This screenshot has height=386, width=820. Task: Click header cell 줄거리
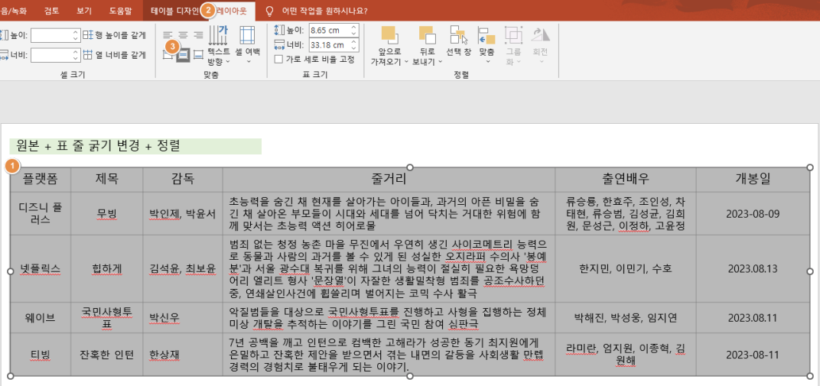pyautogui.click(x=389, y=180)
